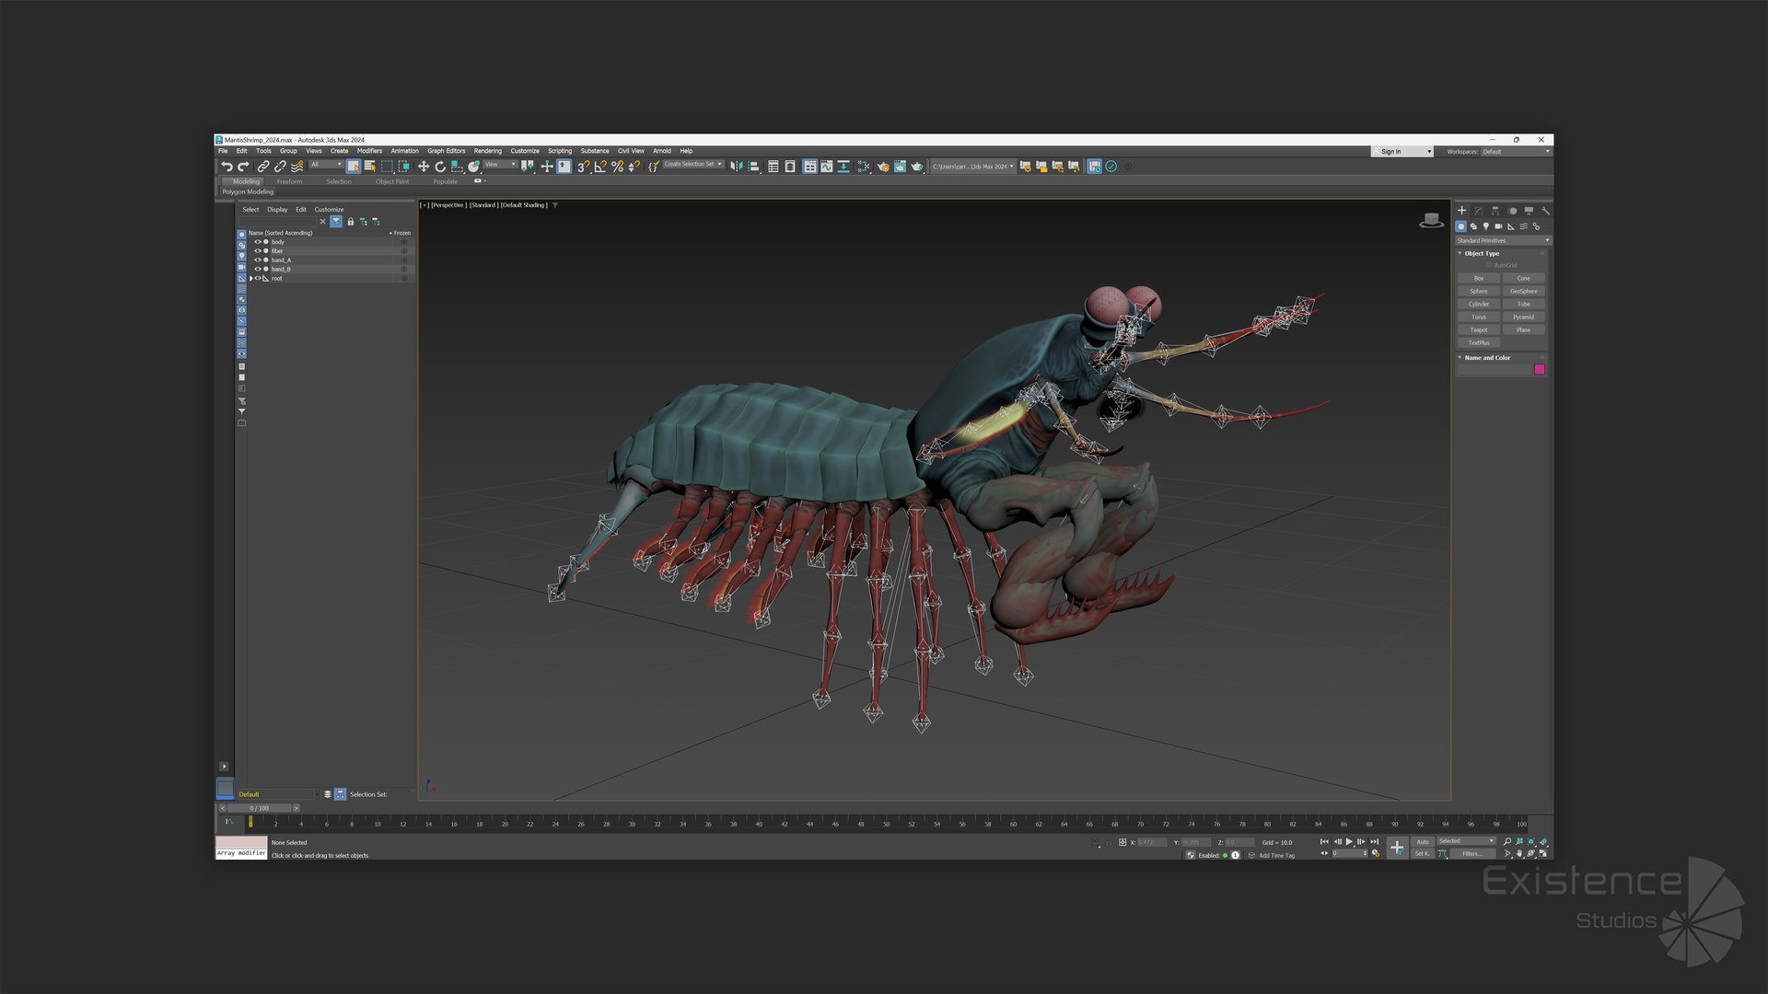Select the Move tool in main toolbar

pos(424,167)
